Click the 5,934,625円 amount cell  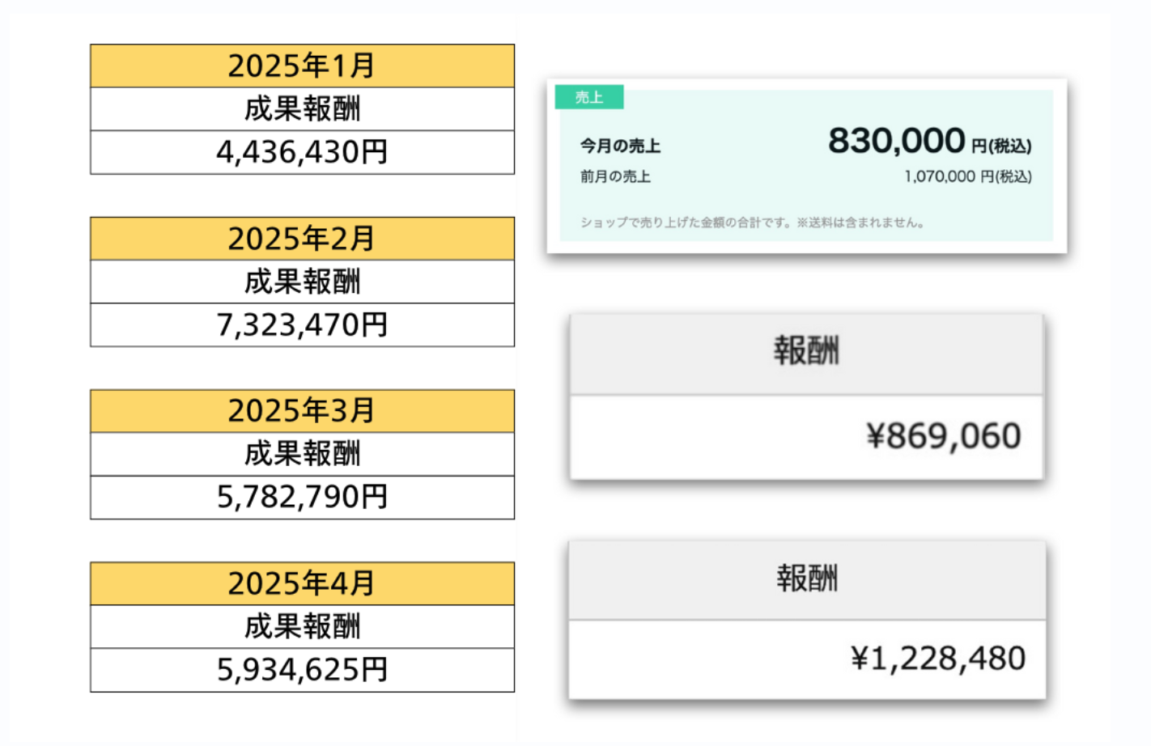point(302,670)
